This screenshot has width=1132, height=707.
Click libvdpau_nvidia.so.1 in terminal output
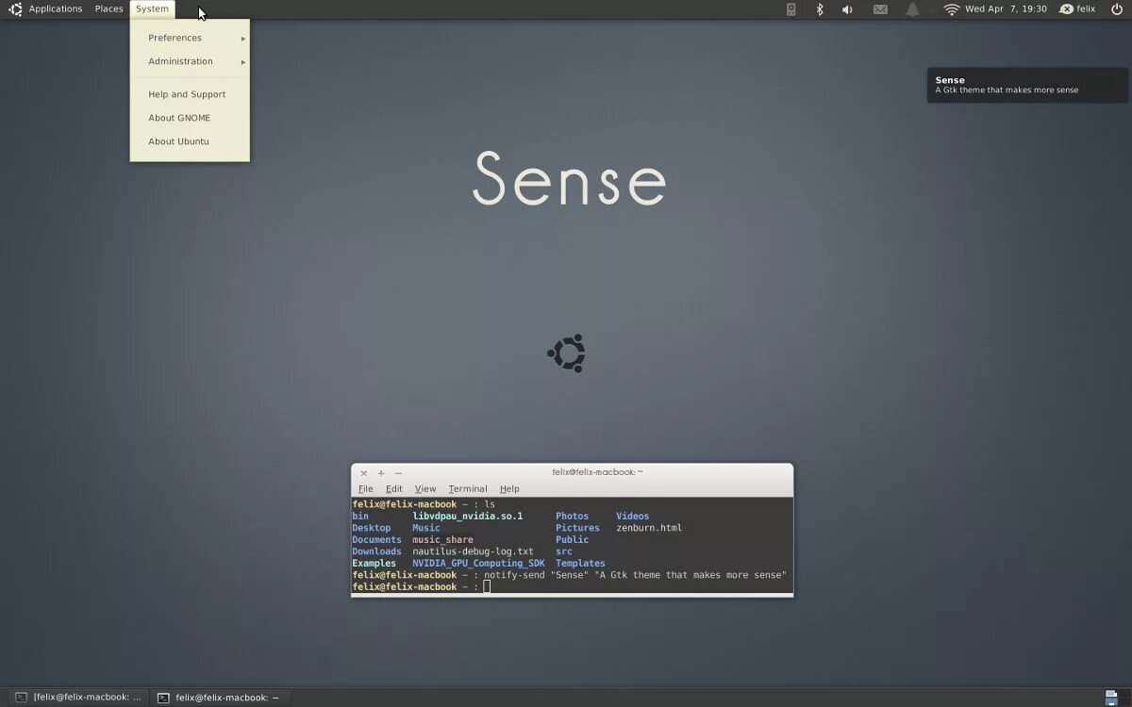(467, 517)
